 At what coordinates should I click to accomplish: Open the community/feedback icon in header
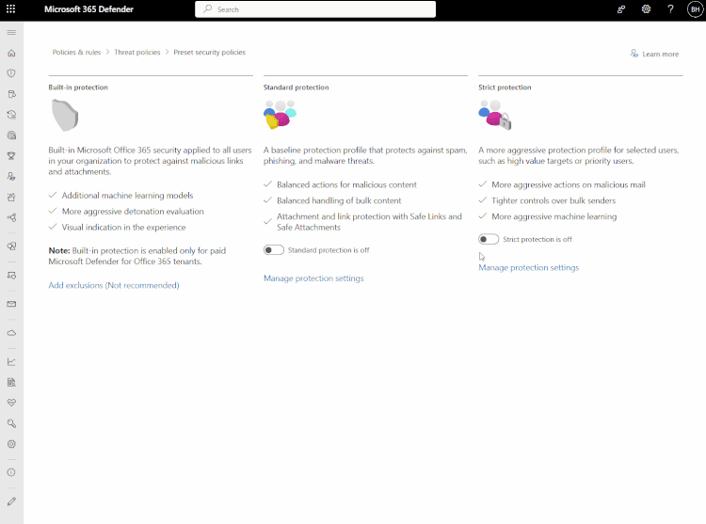621,9
